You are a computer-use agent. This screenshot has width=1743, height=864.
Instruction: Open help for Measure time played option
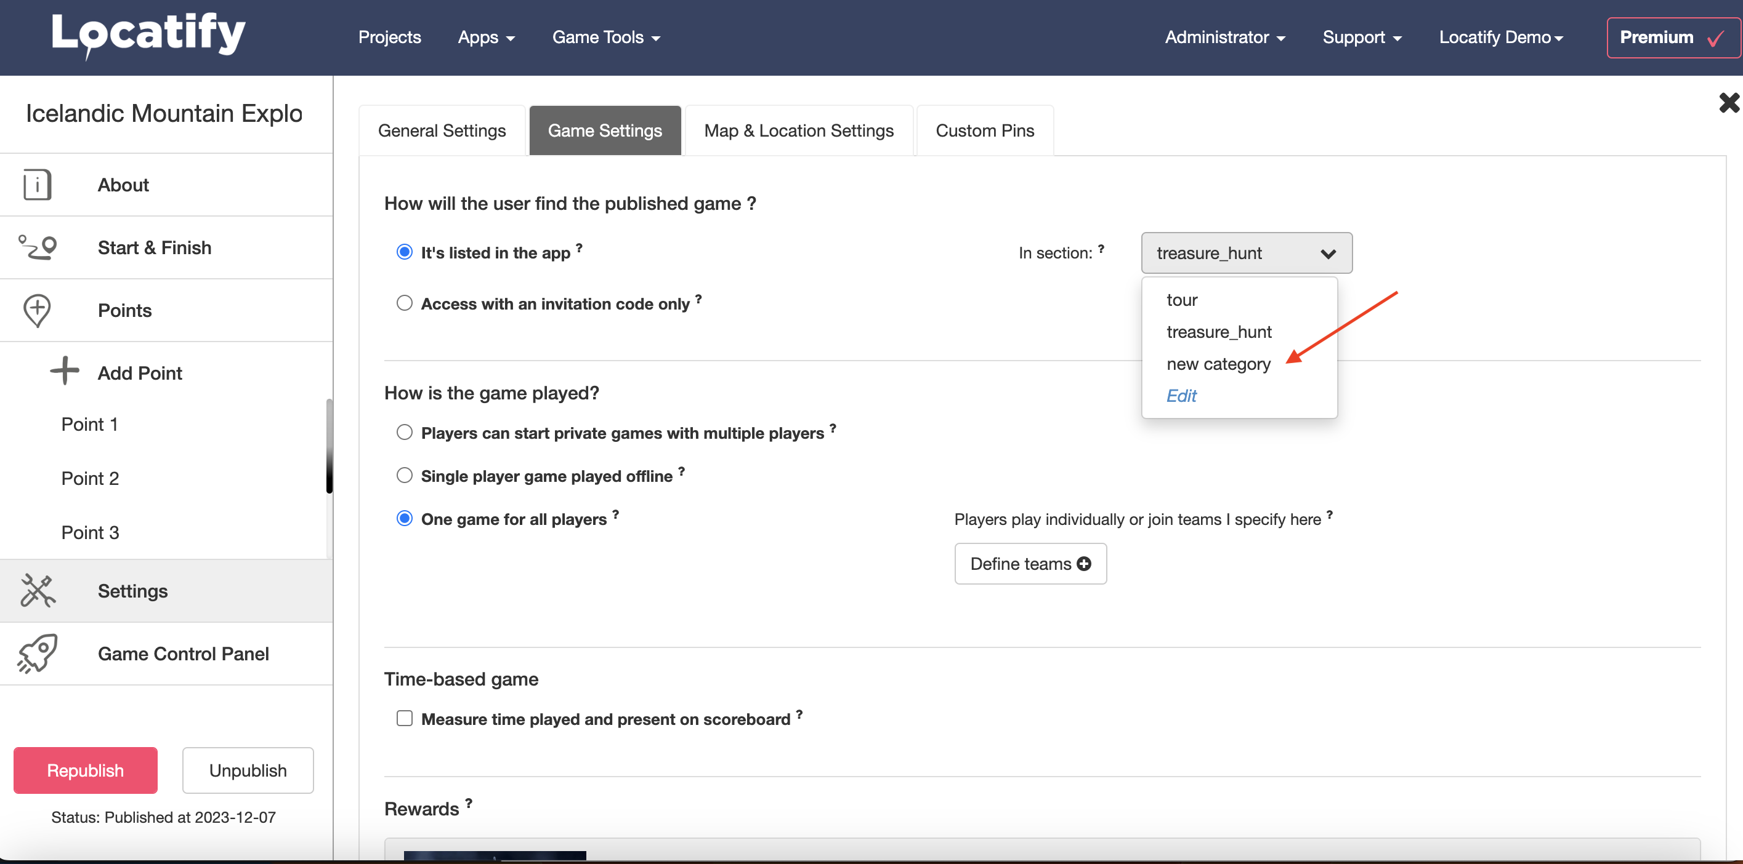799,713
